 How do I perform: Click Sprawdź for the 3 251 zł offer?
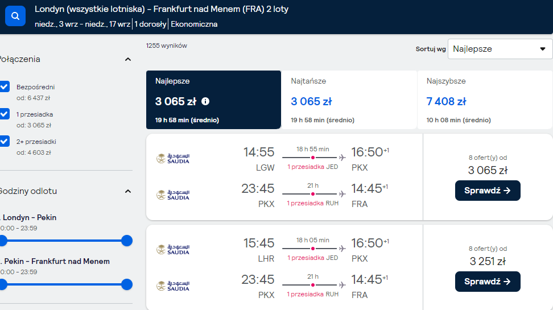pyautogui.click(x=488, y=282)
